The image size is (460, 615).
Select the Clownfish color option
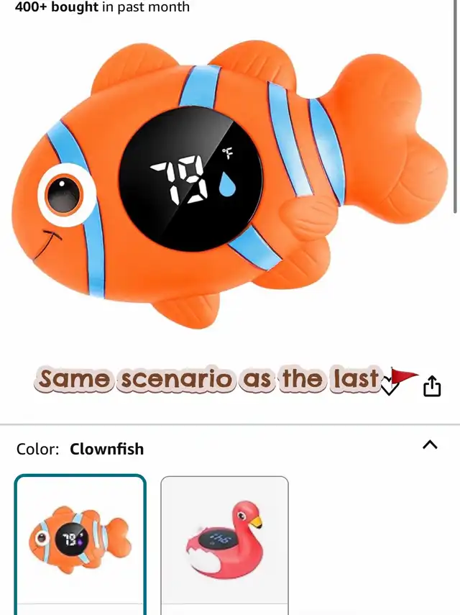click(x=80, y=545)
